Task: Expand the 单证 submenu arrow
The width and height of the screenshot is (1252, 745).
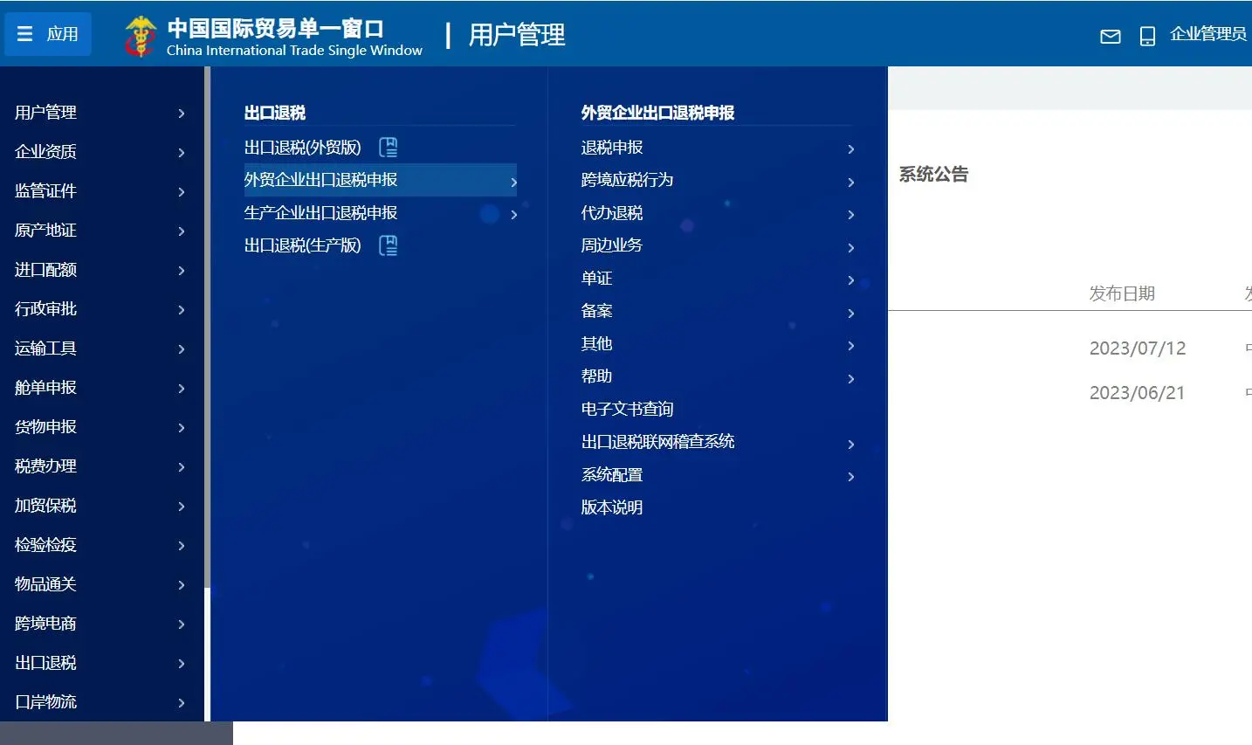Action: [850, 280]
